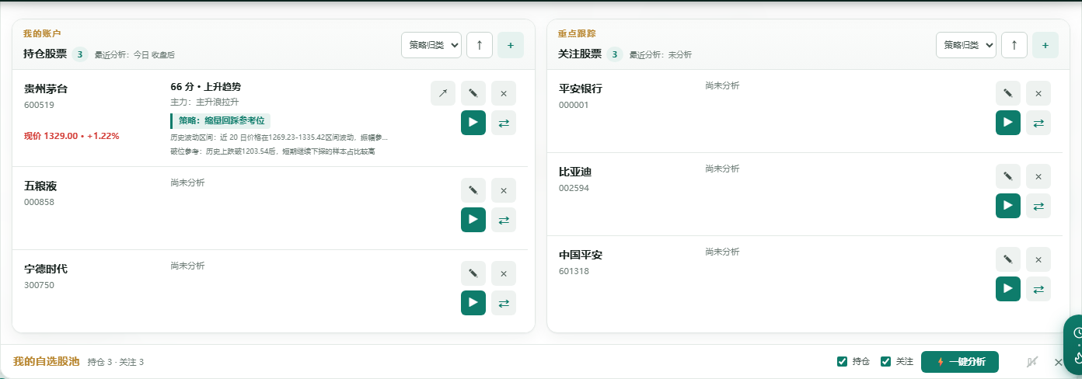Click the stock code 601318

pos(574,271)
